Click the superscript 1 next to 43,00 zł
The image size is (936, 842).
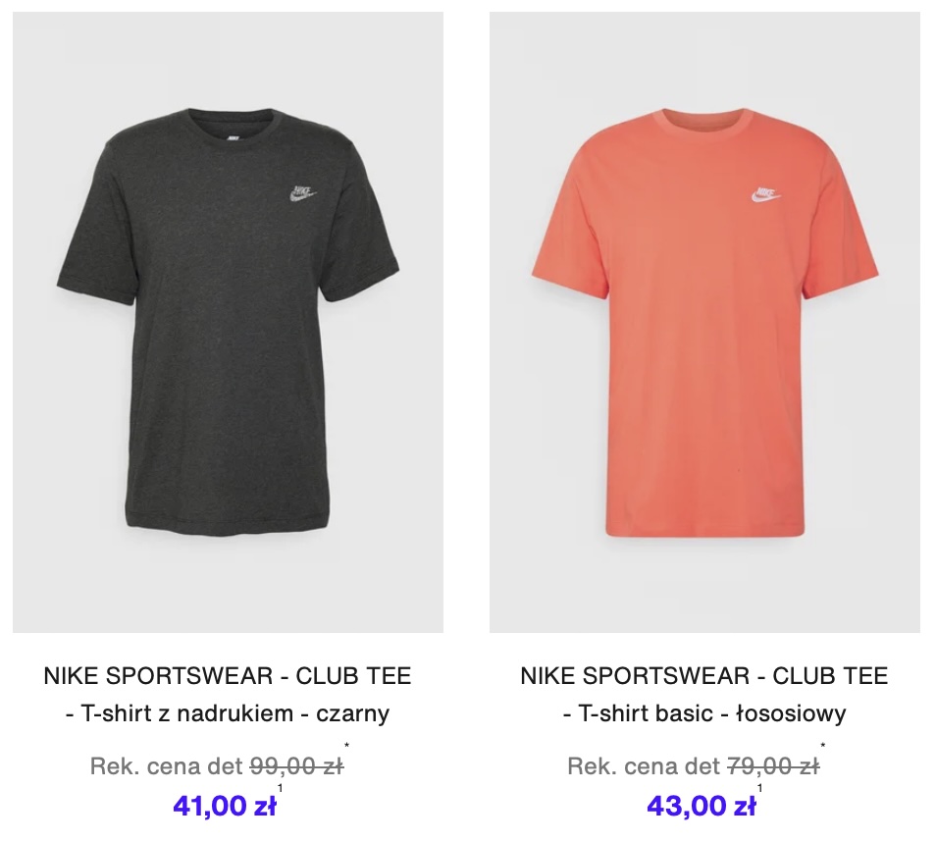point(760,788)
